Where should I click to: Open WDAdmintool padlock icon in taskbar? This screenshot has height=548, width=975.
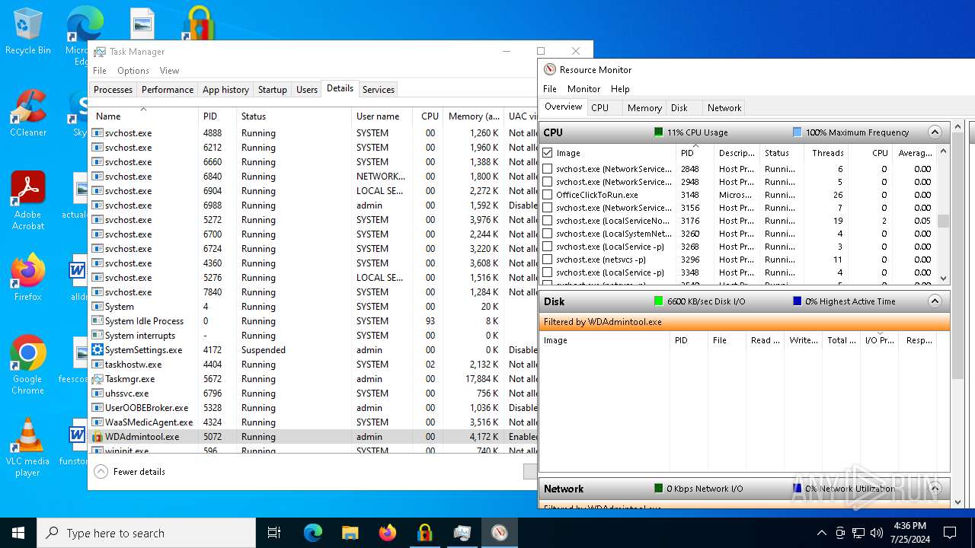coord(425,533)
